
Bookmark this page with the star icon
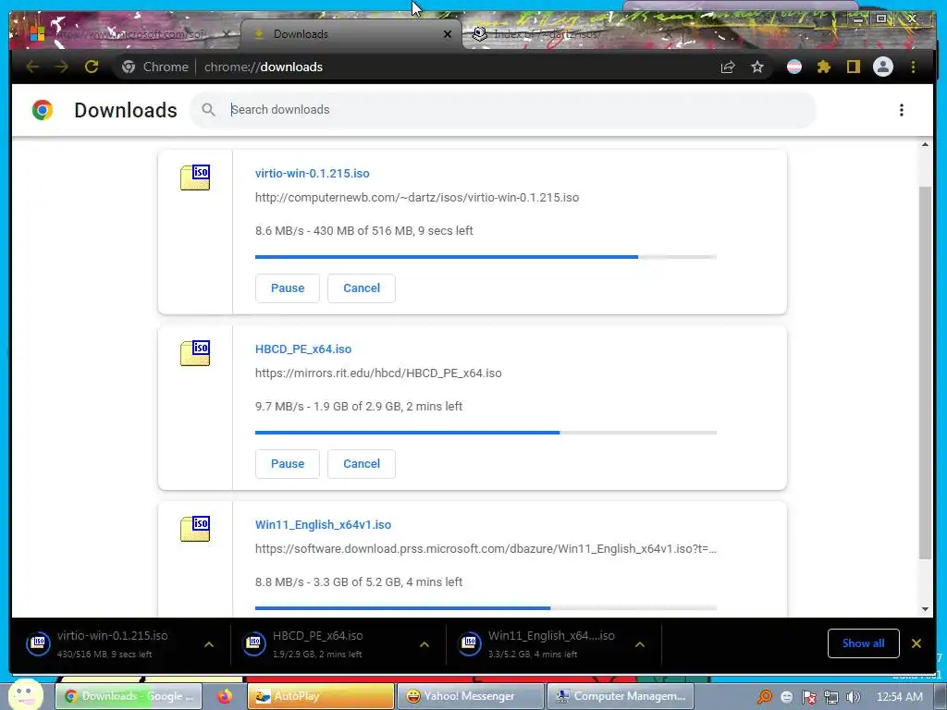[757, 67]
